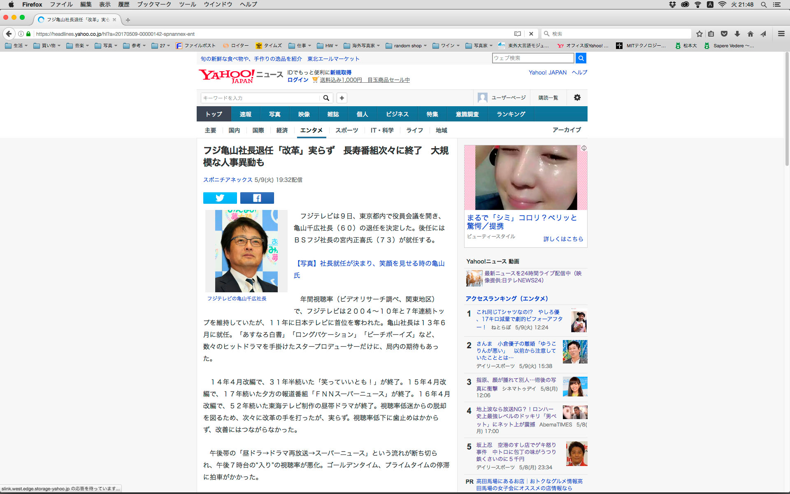Go to Firefox Home icon

750,34
